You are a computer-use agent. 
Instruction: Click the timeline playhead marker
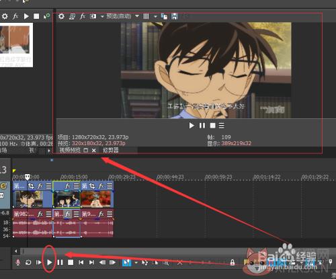coord(27,177)
